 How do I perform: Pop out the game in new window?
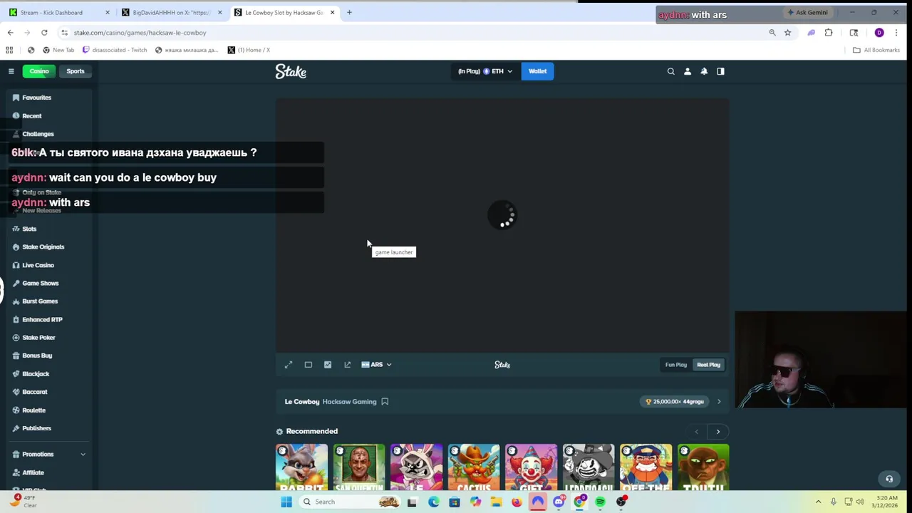tap(348, 365)
